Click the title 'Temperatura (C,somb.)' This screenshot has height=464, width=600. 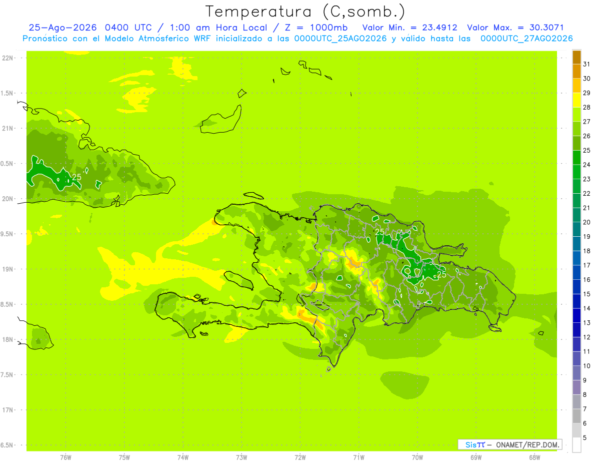point(305,12)
